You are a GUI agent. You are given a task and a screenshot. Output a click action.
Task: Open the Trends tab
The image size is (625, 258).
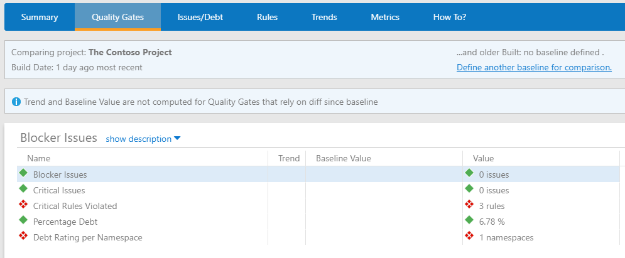(324, 17)
